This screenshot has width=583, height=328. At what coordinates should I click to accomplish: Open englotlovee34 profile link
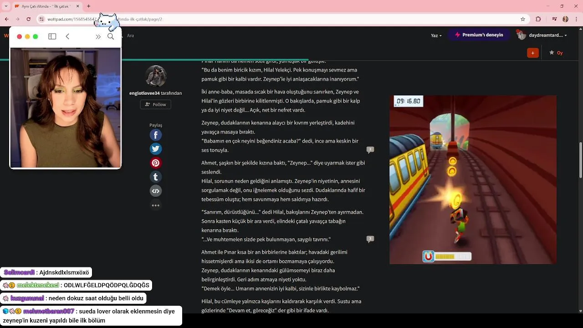(144, 93)
